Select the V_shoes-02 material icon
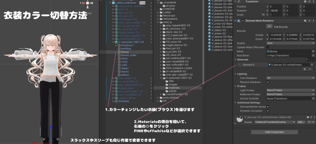The width and height of the screenshot is (316, 144). pyautogui.click(x=210, y=33)
